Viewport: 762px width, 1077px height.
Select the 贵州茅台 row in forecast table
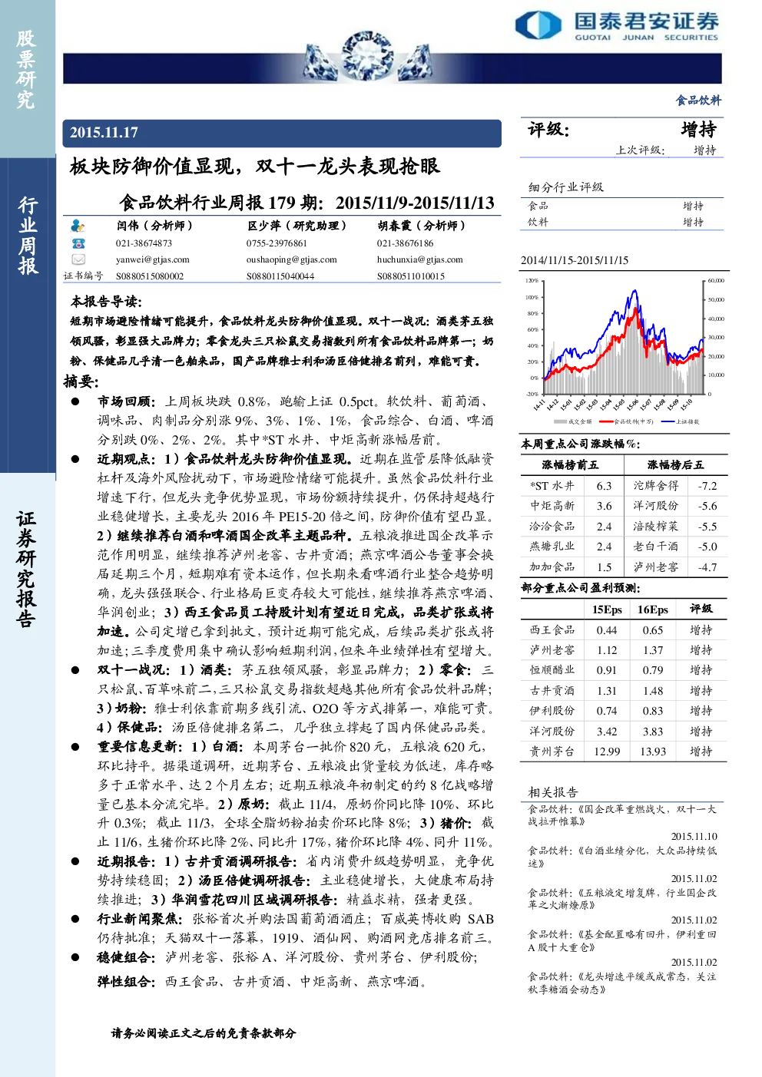pyautogui.click(x=624, y=752)
